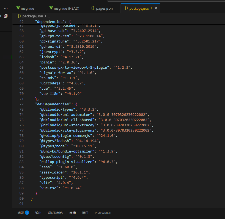Close the package.json editor tab
The width and height of the screenshot is (225, 219).
pyautogui.click(x=156, y=8)
